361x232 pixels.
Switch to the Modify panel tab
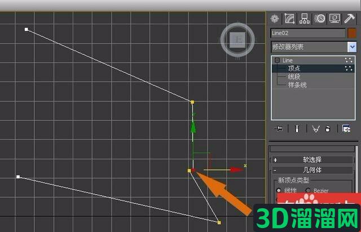pyautogui.click(x=289, y=19)
